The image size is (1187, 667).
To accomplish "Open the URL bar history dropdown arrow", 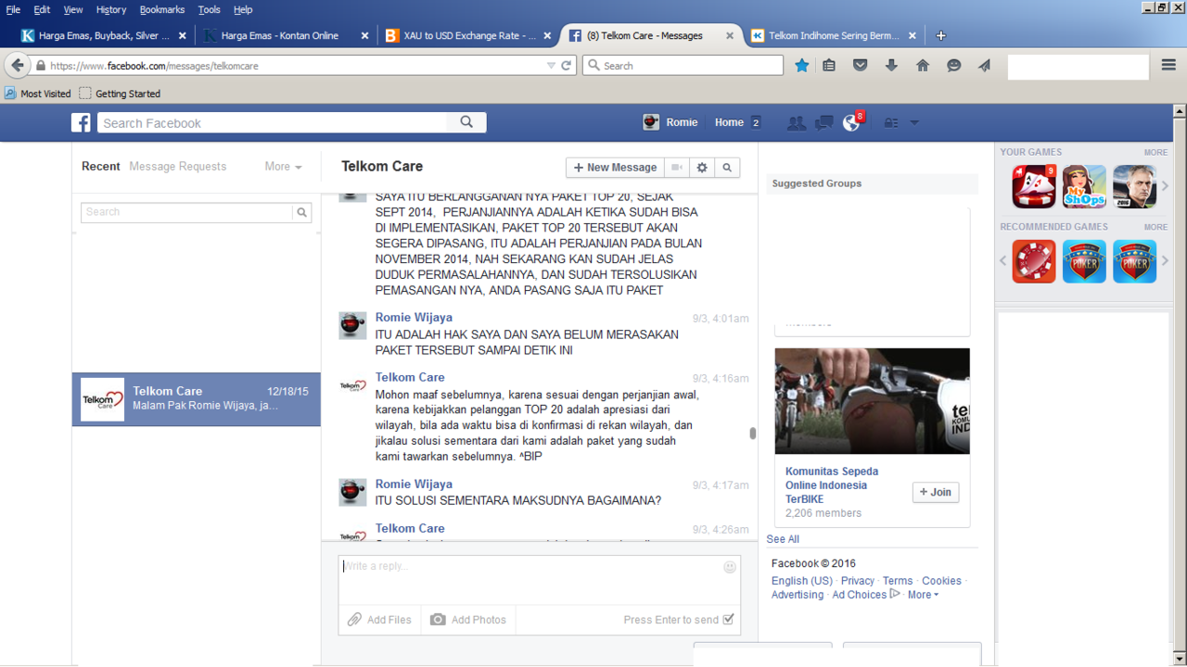I will point(551,66).
